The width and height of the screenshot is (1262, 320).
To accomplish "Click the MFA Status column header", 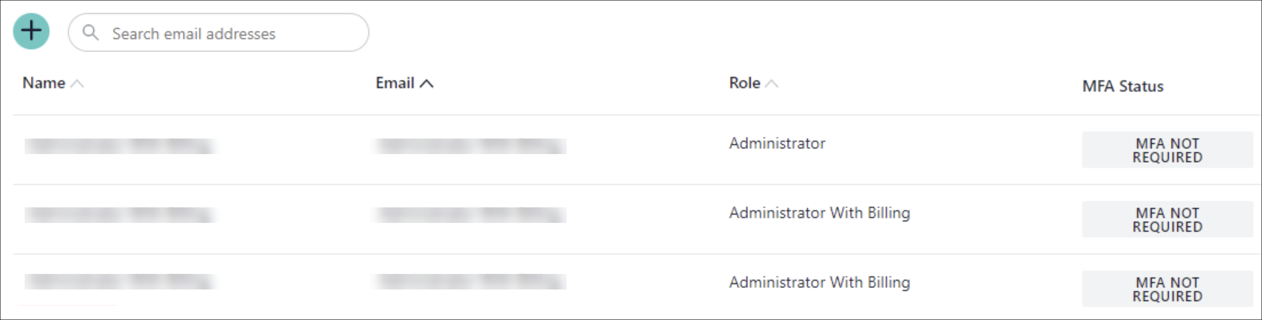I will [x=1122, y=87].
